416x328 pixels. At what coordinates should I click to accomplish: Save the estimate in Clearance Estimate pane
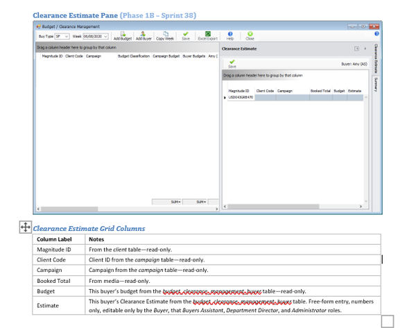(x=232, y=63)
